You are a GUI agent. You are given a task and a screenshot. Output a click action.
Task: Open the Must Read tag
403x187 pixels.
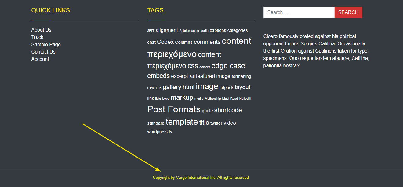[x=230, y=99]
